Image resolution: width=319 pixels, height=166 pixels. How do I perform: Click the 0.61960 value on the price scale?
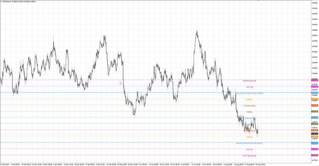315,73
